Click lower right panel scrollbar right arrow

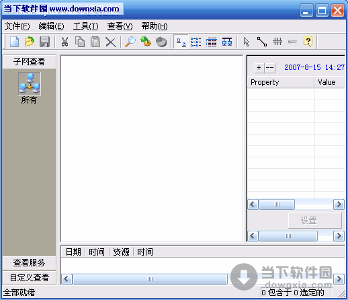tap(339, 236)
